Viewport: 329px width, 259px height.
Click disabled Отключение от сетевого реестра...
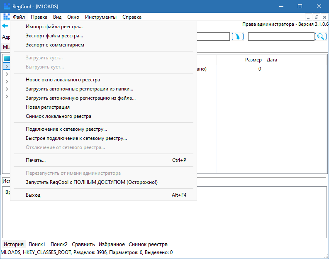click(103, 147)
